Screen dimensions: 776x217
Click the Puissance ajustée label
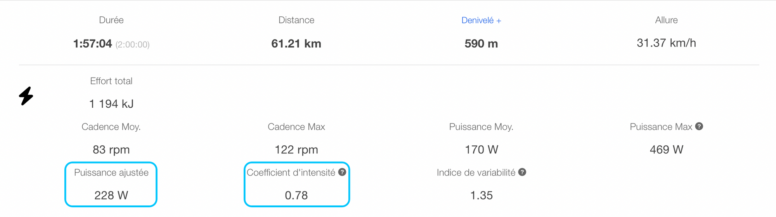(111, 173)
